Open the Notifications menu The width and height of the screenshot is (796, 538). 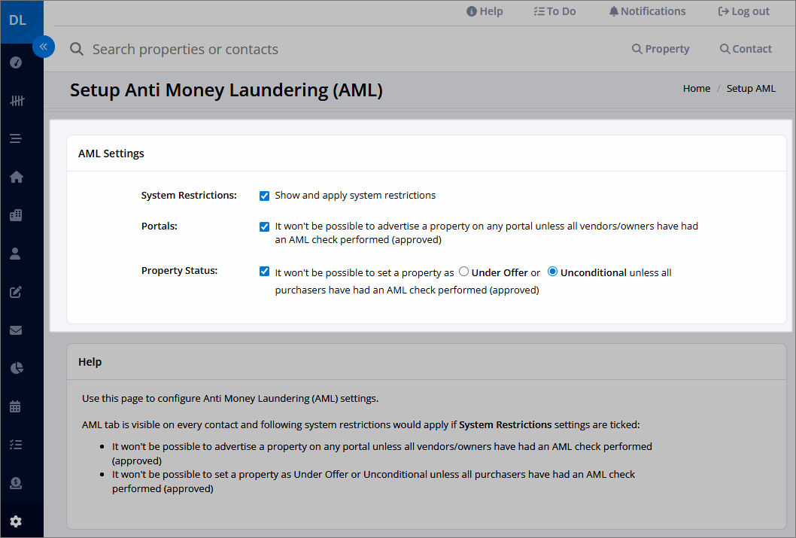tap(647, 11)
